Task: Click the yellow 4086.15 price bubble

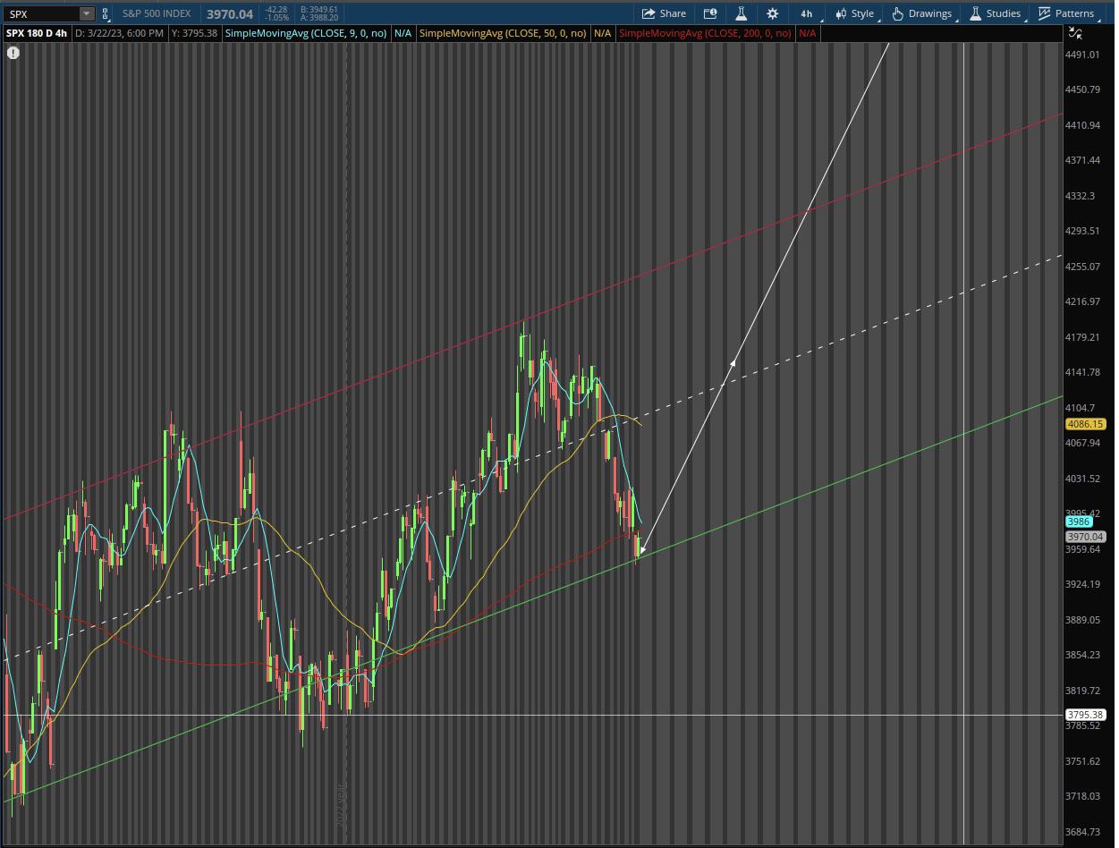Action: [1085, 424]
